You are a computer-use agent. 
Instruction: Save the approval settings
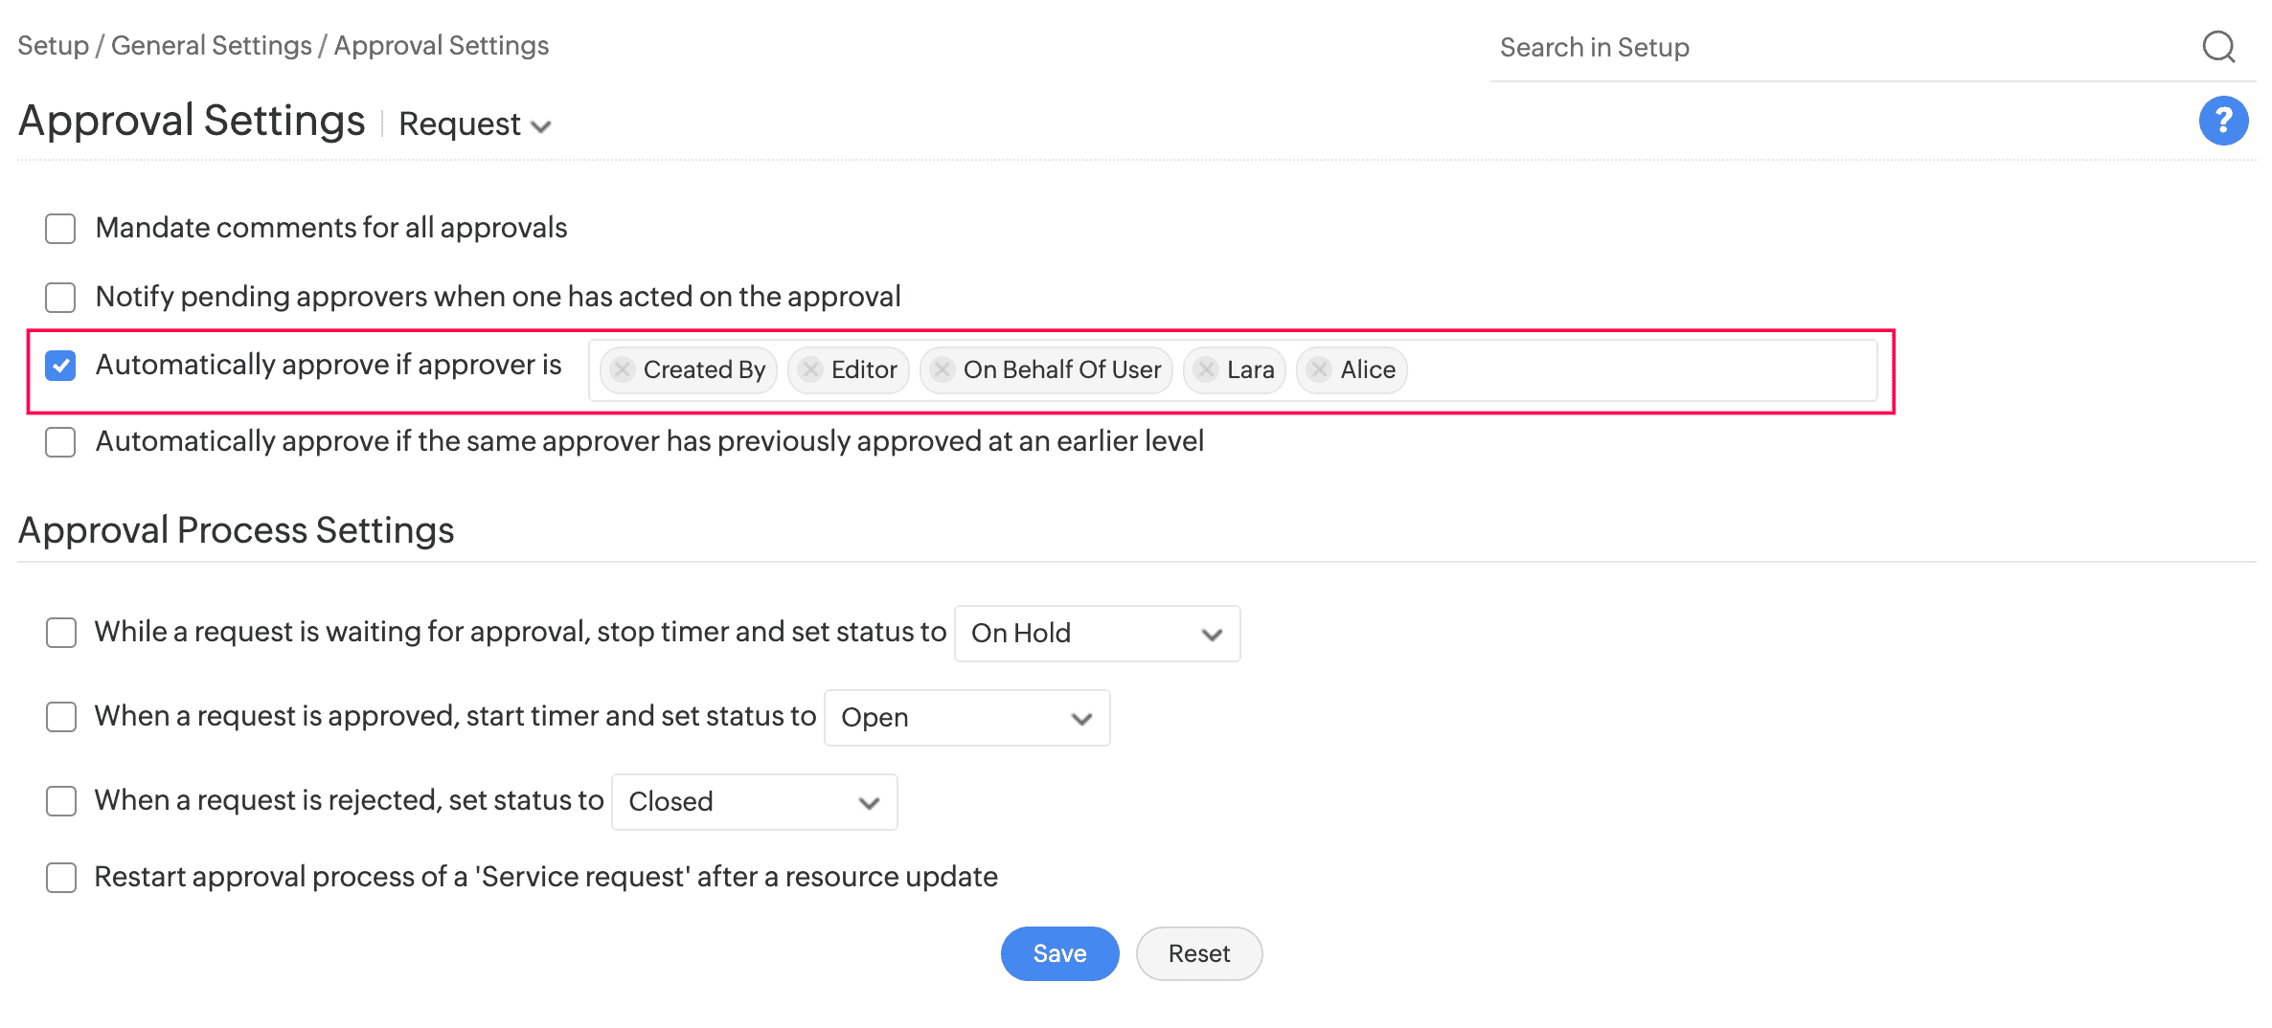click(1059, 953)
